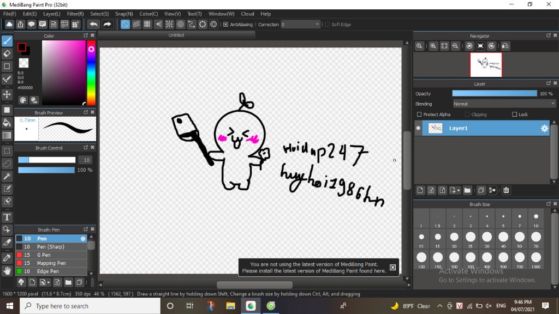Create a new layer folder

tap(467, 190)
